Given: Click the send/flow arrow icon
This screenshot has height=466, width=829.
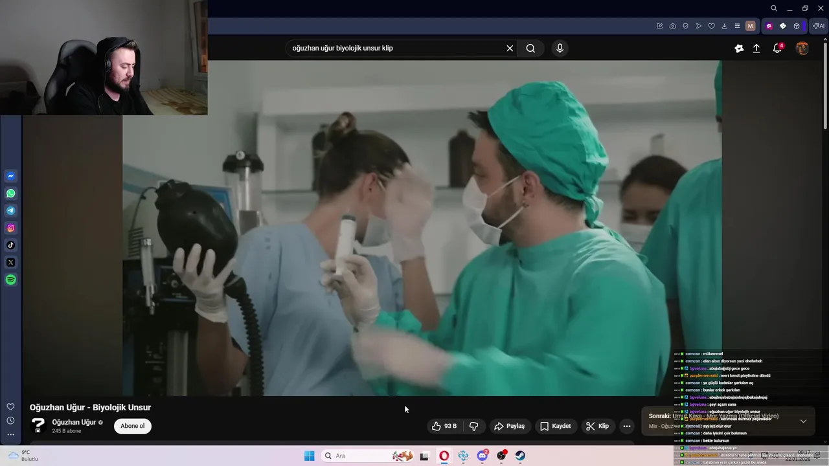Looking at the screenshot, I should [698, 26].
